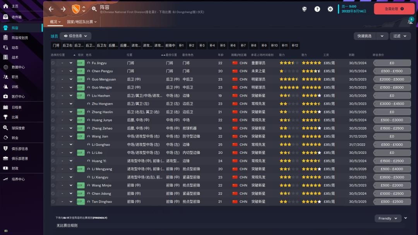Open the help question mark icon
Screen dimensions: 418x235
click(317, 9)
